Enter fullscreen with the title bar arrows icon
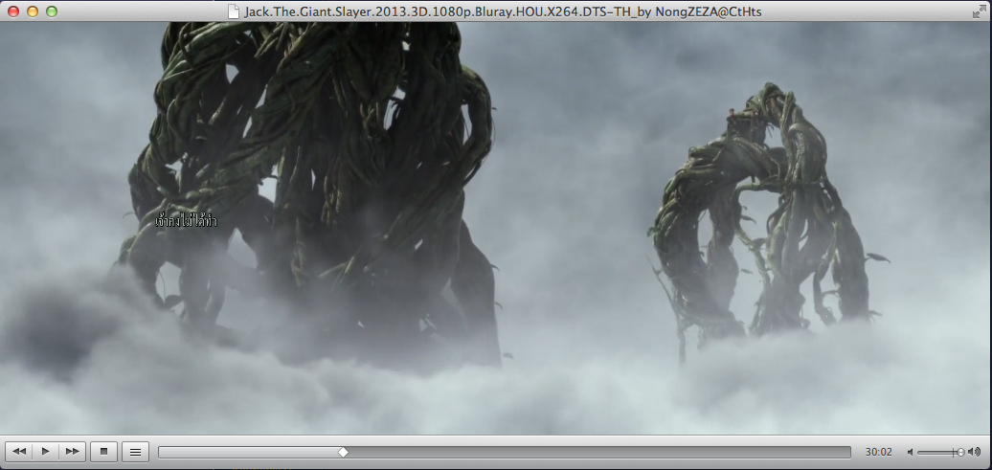This screenshot has height=470, width=992. pos(979,11)
